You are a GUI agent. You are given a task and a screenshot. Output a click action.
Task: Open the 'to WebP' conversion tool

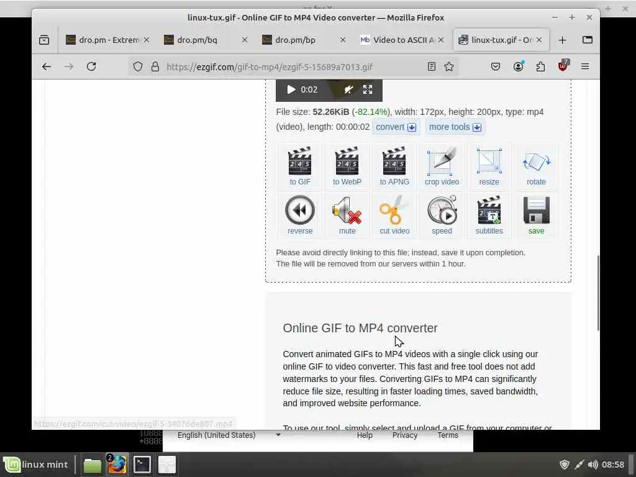pos(347,166)
